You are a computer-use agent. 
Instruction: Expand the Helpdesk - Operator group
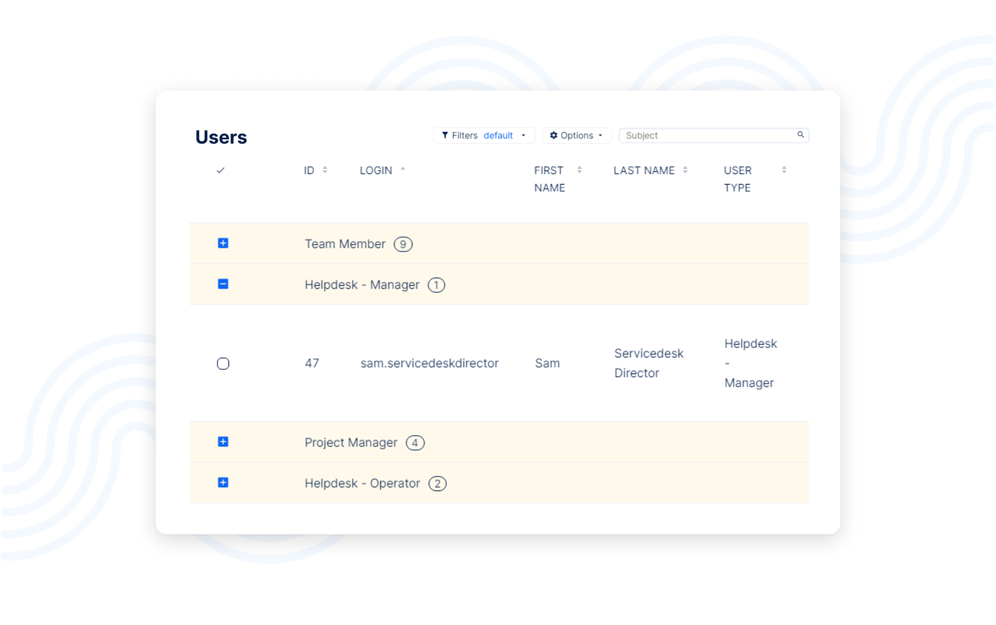click(x=223, y=483)
